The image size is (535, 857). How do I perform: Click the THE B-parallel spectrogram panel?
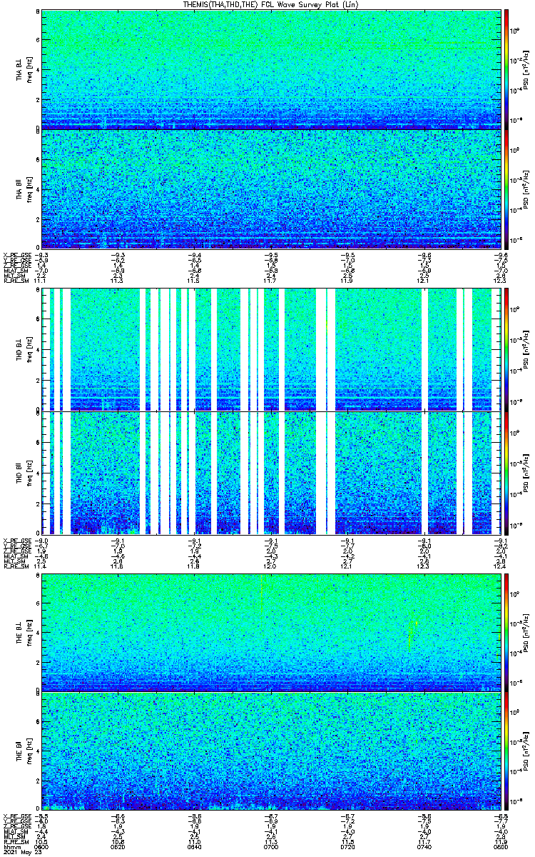[x=271, y=751]
